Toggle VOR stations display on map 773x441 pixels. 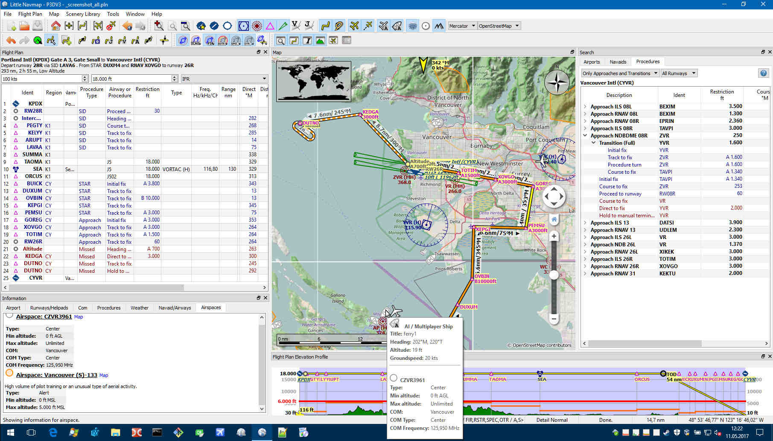click(x=243, y=26)
